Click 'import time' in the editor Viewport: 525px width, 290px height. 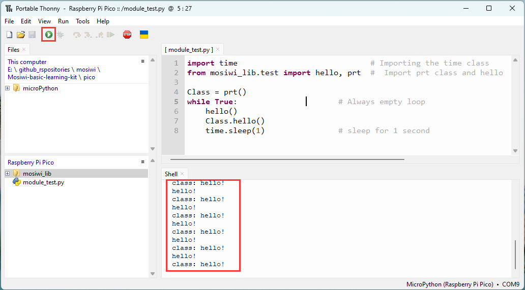(x=212, y=63)
